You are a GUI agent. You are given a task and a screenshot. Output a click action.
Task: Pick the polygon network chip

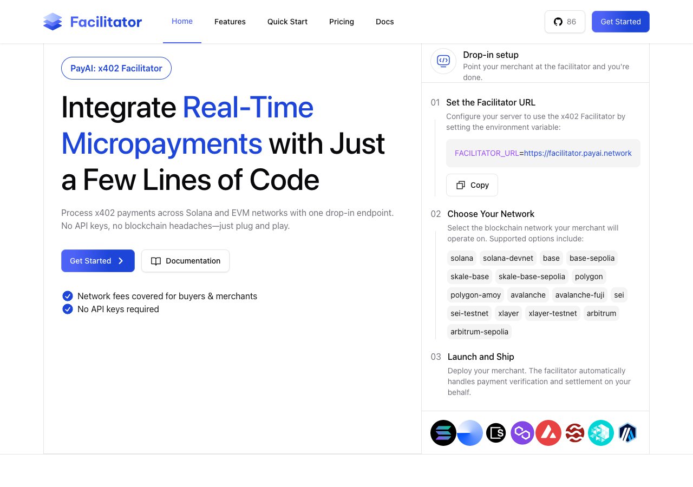coord(589,277)
